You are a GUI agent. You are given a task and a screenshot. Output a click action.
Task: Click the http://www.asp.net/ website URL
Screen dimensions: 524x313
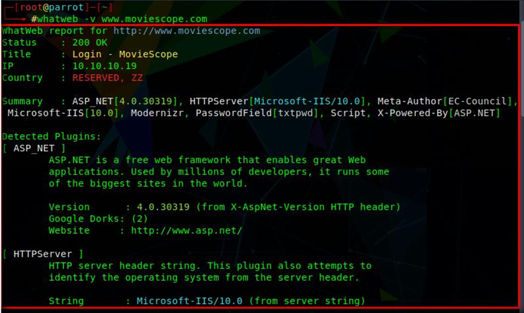point(186,231)
